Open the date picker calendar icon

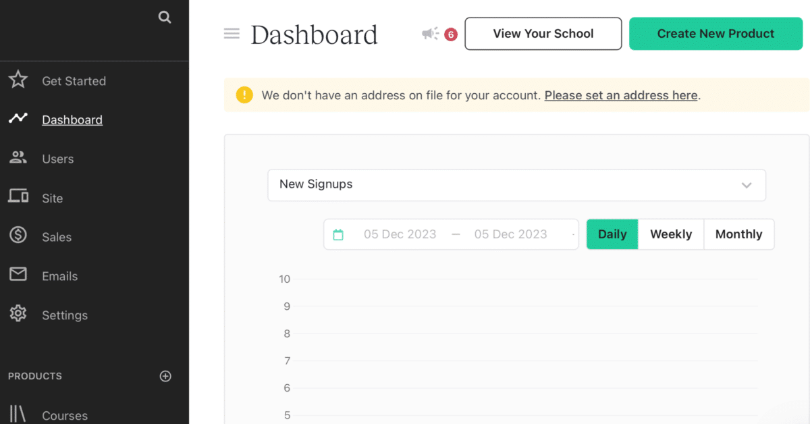point(338,234)
